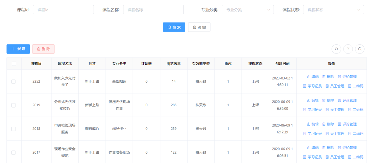Edit course 2017
This screenshot has height=163, width=371.
pos(312,148)
